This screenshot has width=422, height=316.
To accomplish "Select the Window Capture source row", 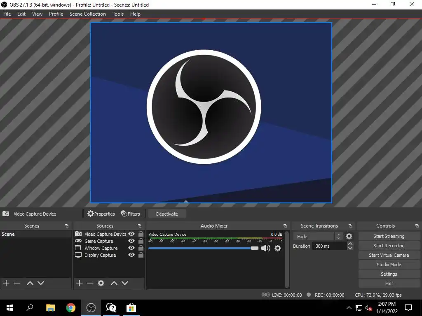I will coord(109,248).
